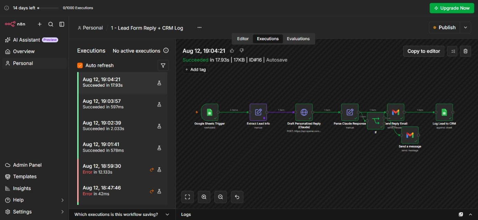The width and height of the screenshot is (478, 220).
Task: Click flask icon on 19:03:57 execution
Action: tap(159, 104)
